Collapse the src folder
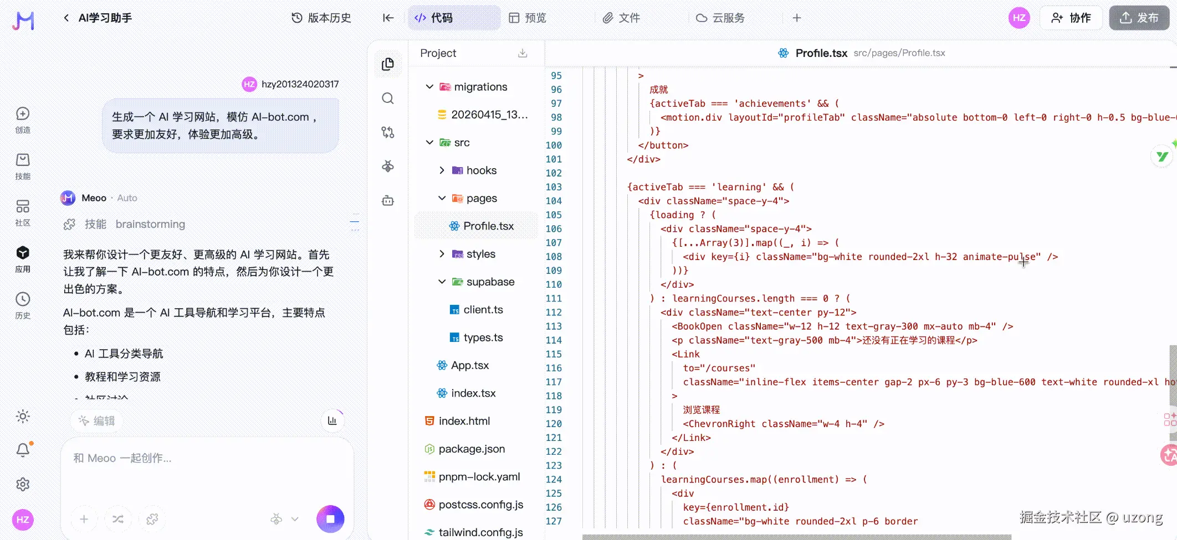 (429, 142)
